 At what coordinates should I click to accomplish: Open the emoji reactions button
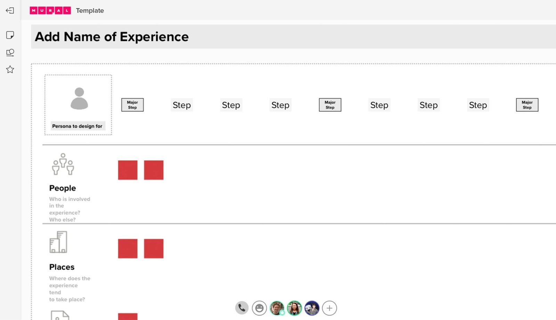[x=259, y=308]
